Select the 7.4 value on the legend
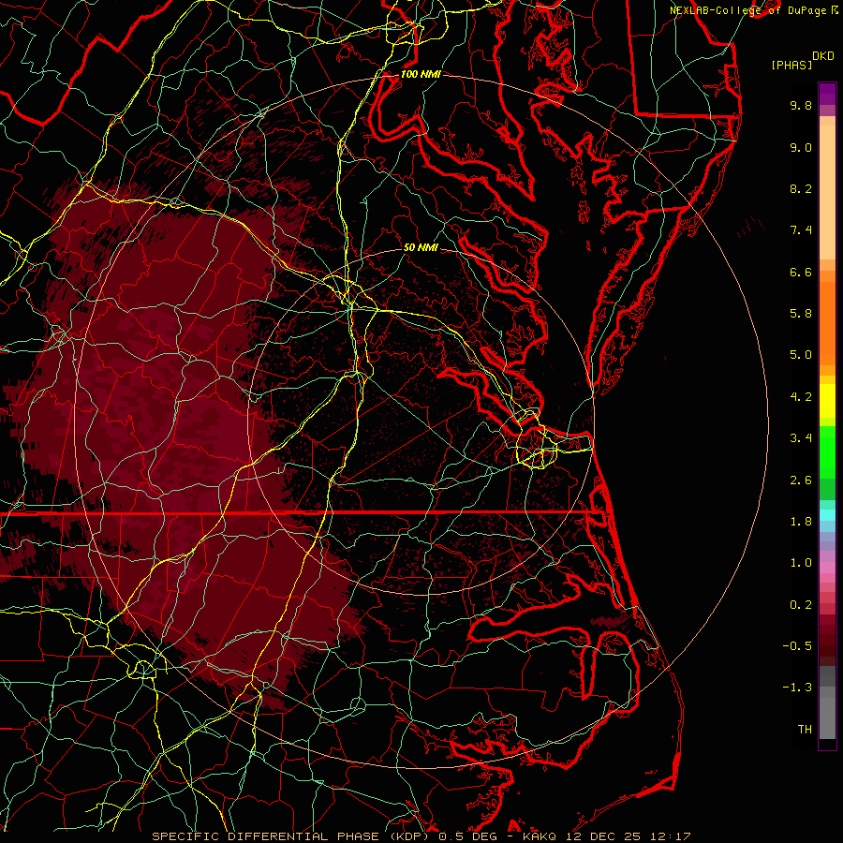This screenshot has width=843, height=843. [801, 230]
